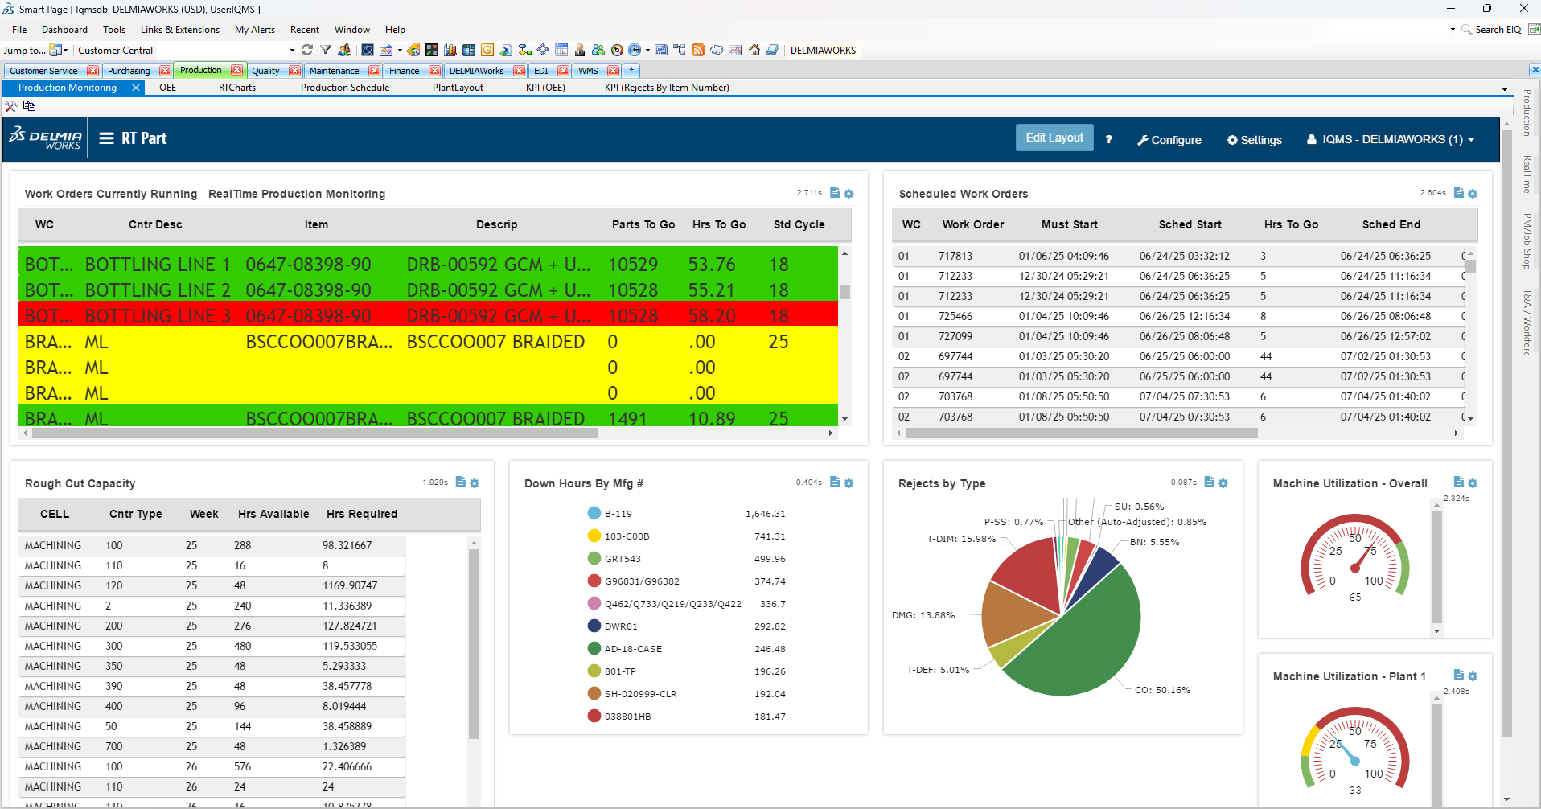Export Machine Utilization - Plant 1 panel
The image size is (1541, 809).
point(1459,676)
